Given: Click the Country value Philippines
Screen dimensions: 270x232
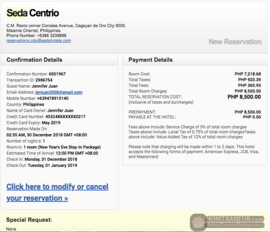Looking at the screenshot, I should point(34,104).
